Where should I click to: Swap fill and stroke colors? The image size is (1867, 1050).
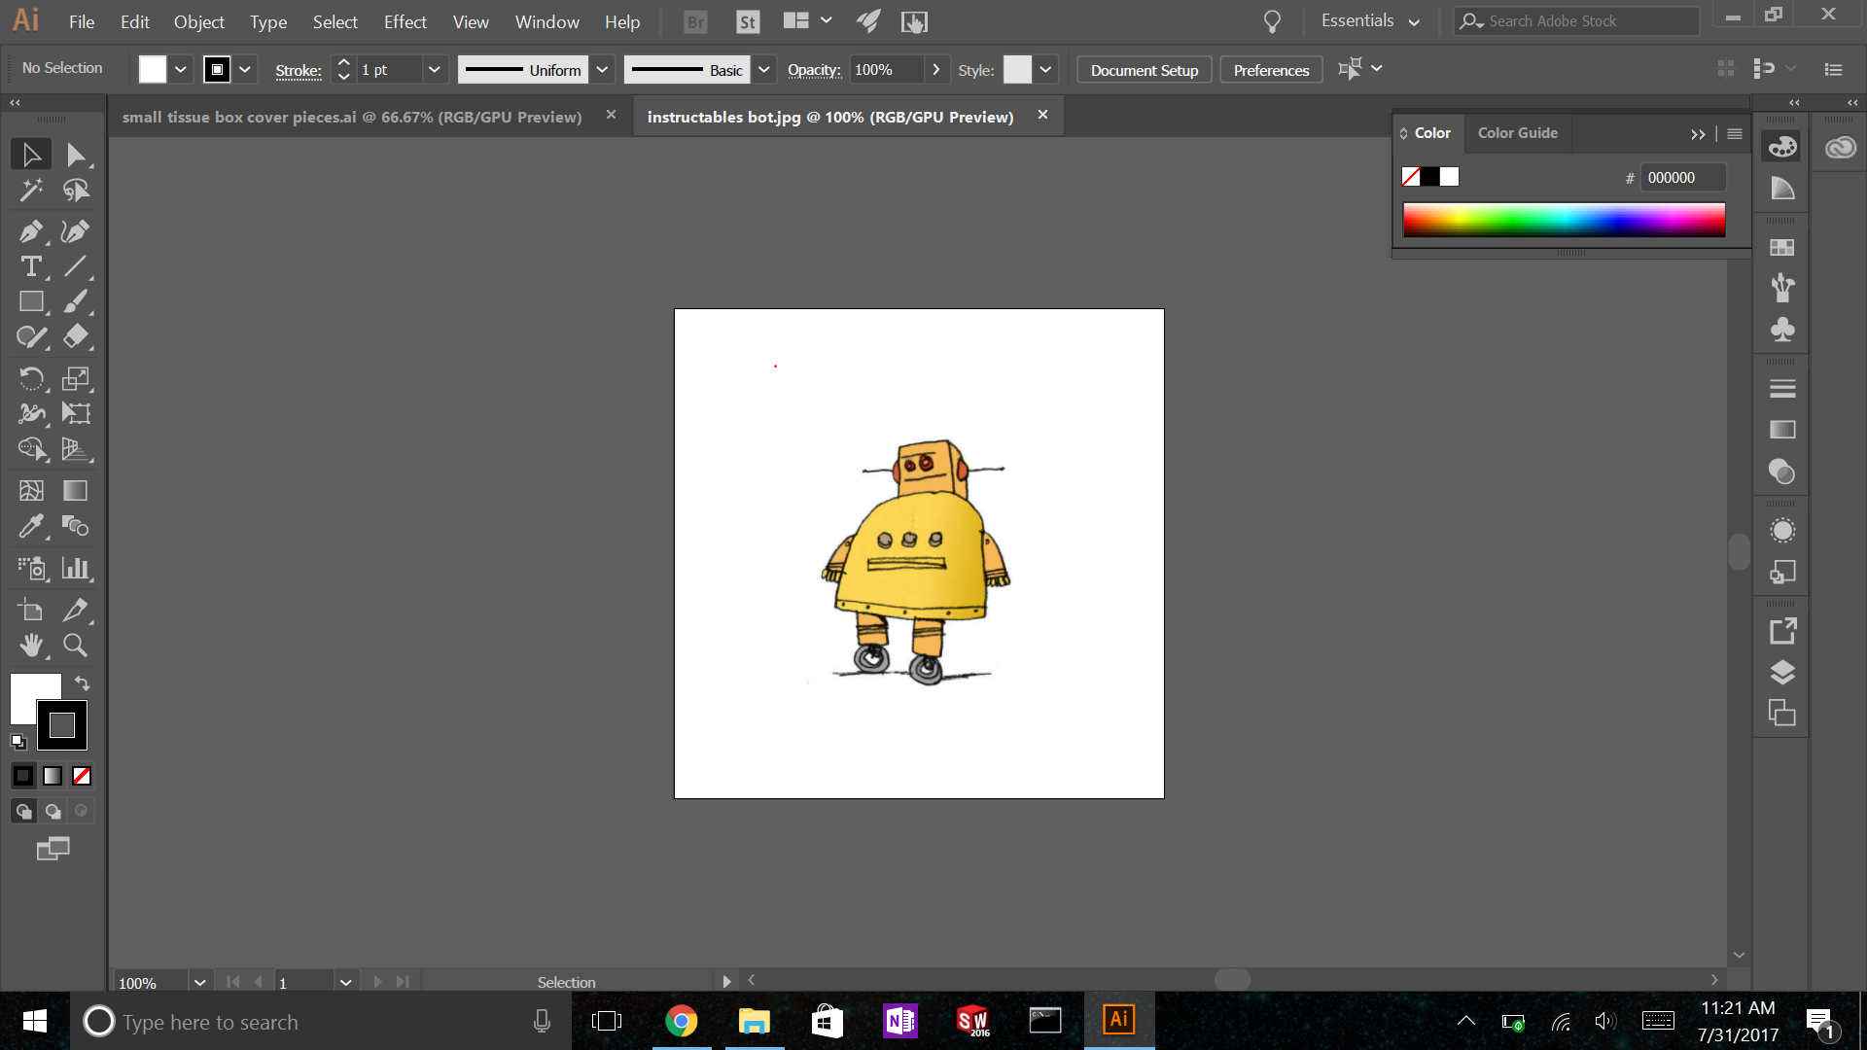point(83,683)
